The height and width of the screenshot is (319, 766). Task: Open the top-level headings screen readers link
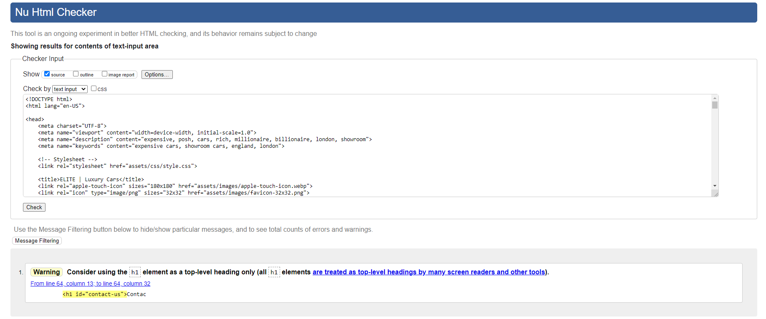429,272
